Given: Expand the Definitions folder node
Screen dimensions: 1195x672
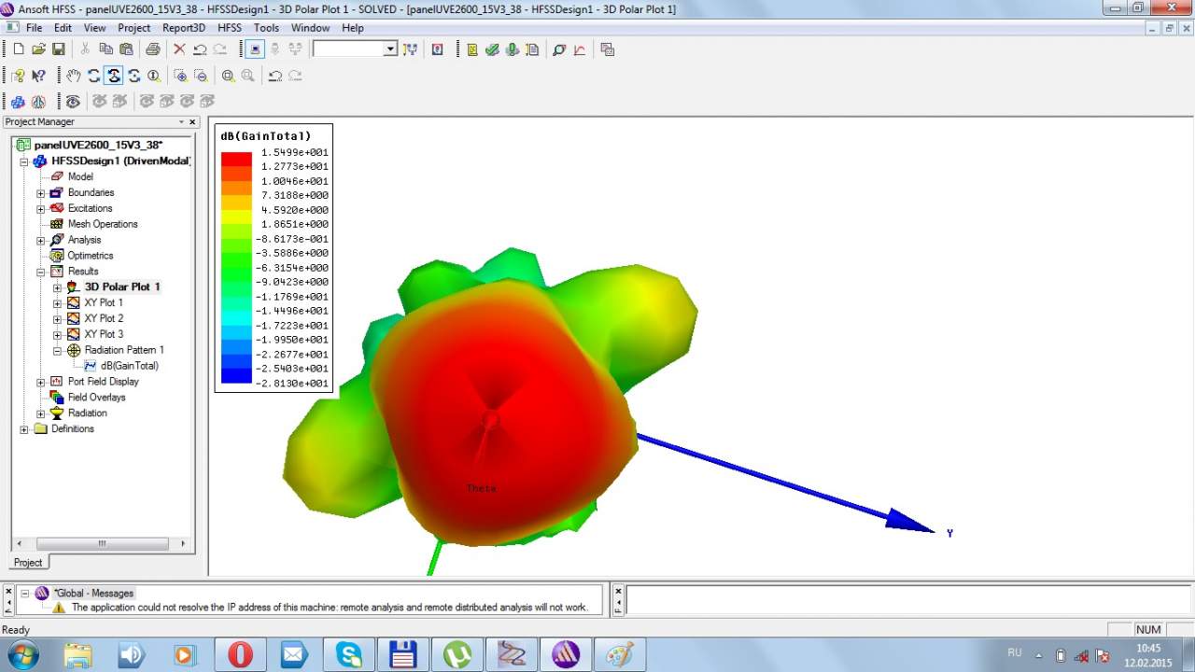Looking at the screenshot, I should pos(24,429).
